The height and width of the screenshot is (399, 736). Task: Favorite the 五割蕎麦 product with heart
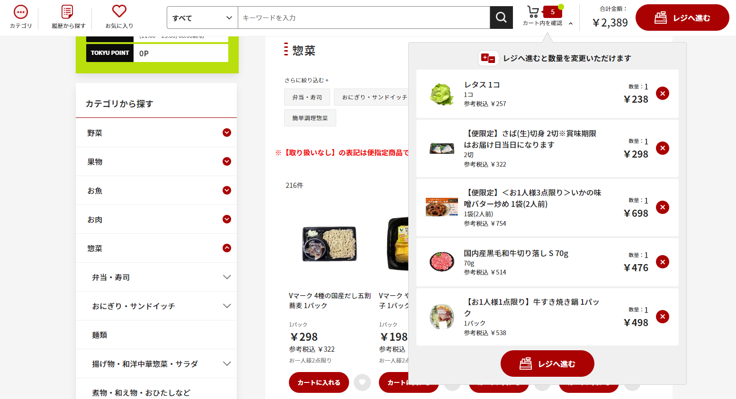click(x=362, y=382)
